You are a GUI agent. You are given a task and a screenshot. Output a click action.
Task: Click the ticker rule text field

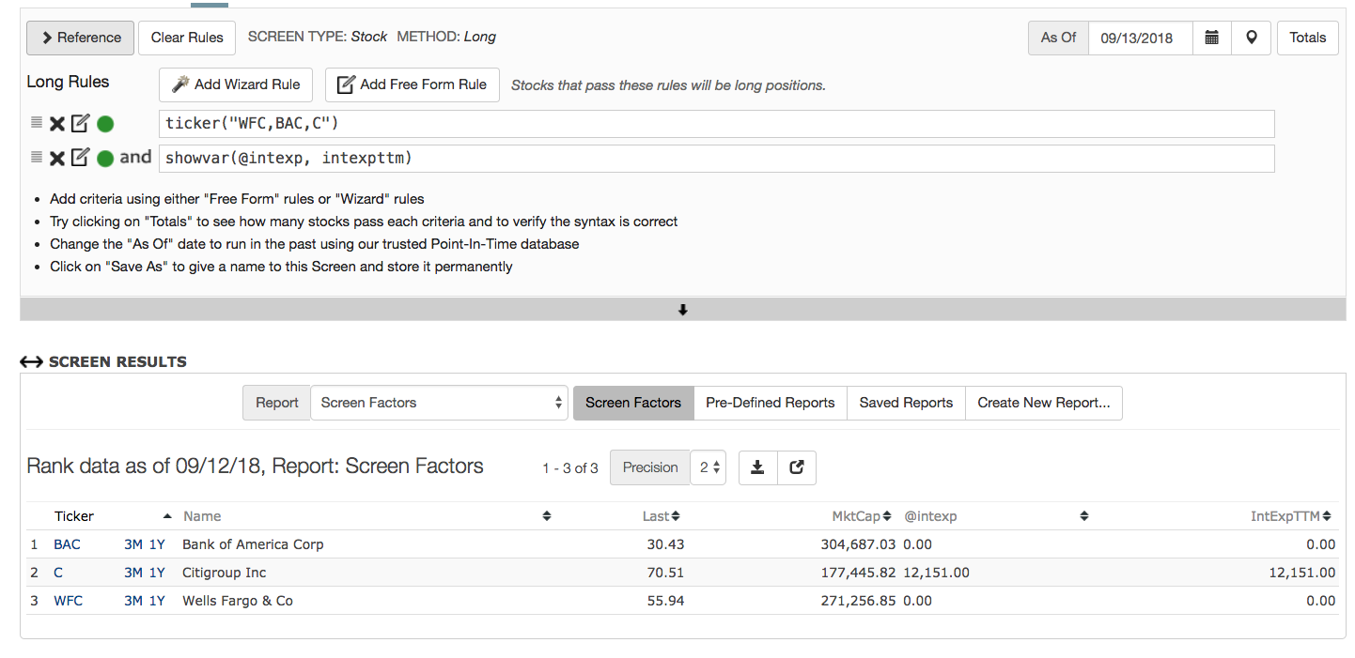pyautogui.click(x=717, y=124)
